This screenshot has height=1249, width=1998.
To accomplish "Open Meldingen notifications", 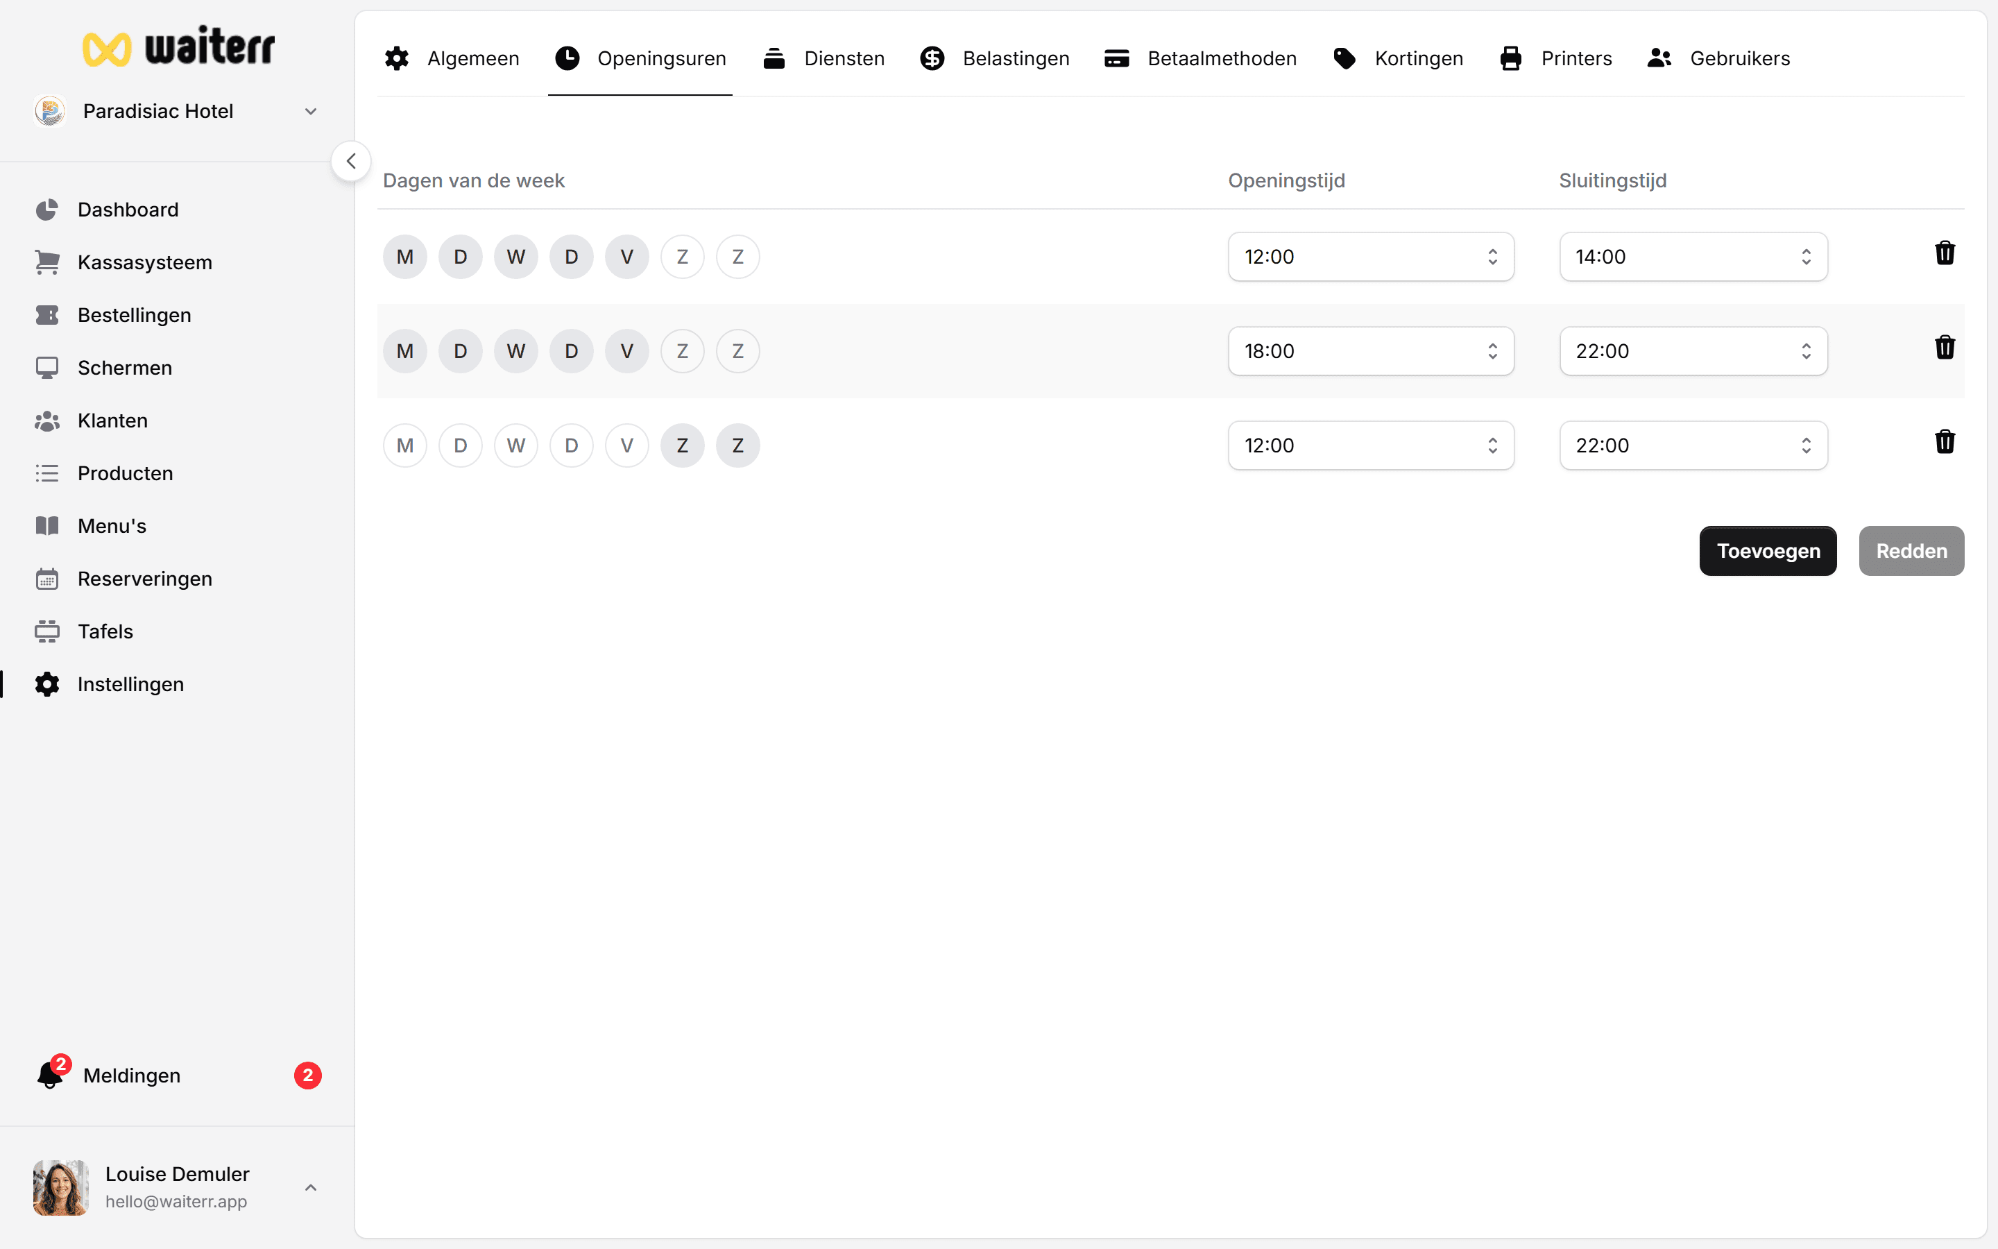I will pos(178,1076).
